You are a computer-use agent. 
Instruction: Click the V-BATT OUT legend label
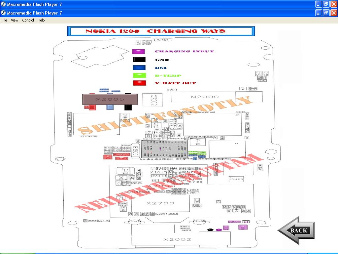pos(176,83)
